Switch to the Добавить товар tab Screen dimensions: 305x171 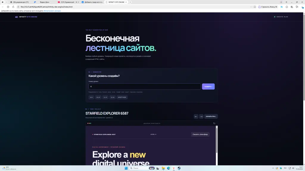tap(92, 2)
